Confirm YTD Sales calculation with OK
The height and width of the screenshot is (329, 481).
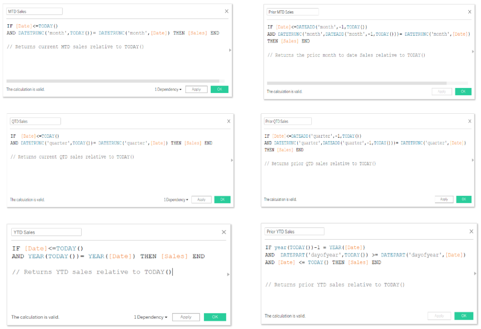pyautogui.click(x=215, y=317)
